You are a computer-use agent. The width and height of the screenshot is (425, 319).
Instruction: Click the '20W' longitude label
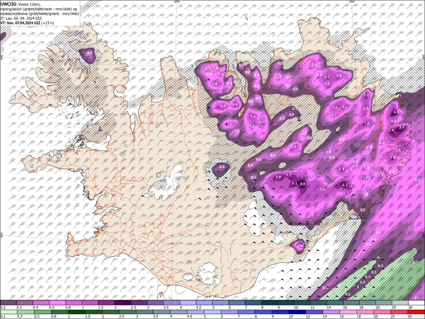click(177, 2)
